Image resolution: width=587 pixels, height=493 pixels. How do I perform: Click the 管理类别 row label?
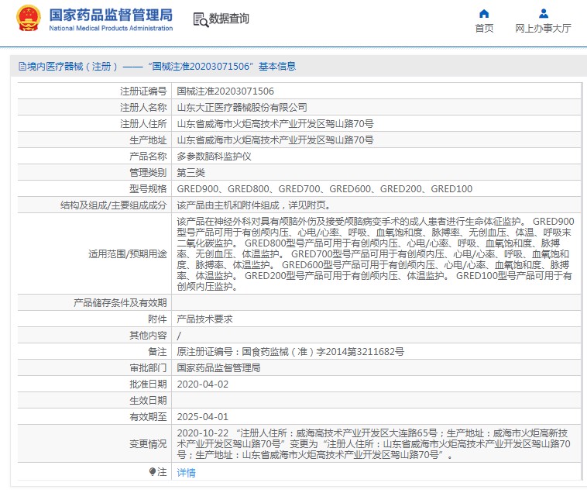coord(148,173)
